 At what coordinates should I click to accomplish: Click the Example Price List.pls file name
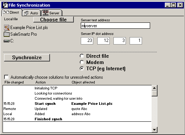pyautogui.click(x=29, y=28)
